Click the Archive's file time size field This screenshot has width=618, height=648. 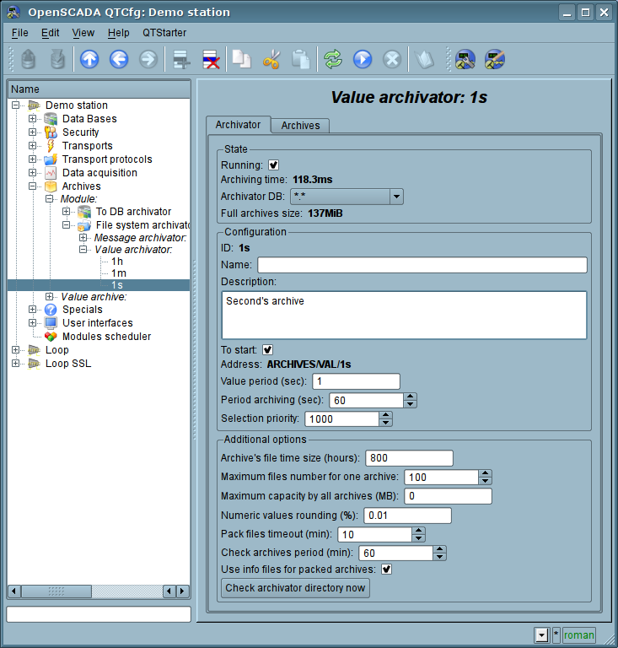409,458
